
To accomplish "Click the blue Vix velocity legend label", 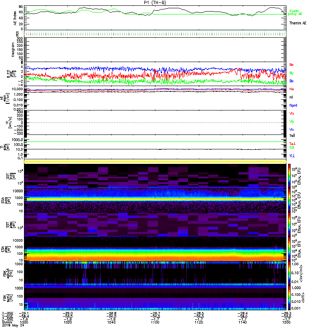I will [x=292, y=130].
